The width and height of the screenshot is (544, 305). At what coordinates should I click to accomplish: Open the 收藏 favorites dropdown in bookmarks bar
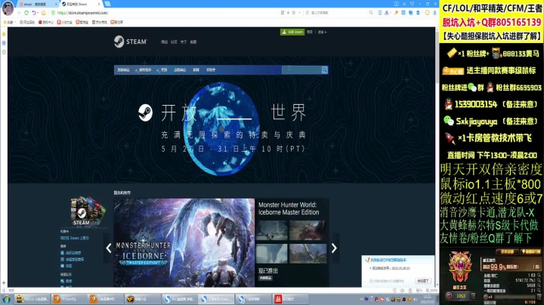[x=9, y=22]
